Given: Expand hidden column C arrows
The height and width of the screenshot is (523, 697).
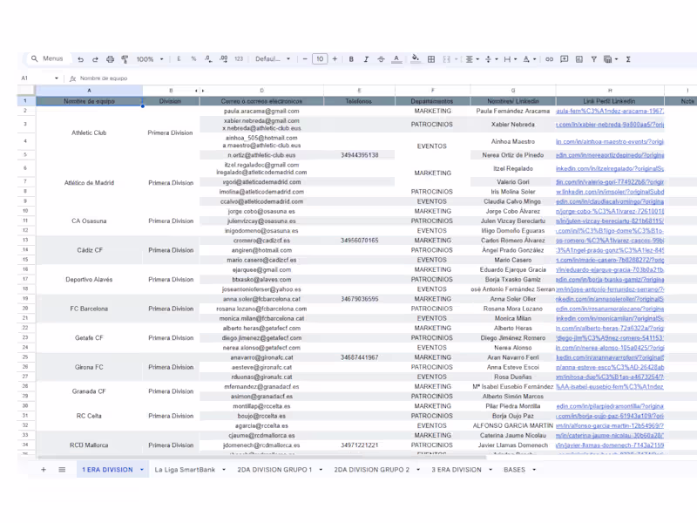Looking at the screenshot, I should coord(200,91).
